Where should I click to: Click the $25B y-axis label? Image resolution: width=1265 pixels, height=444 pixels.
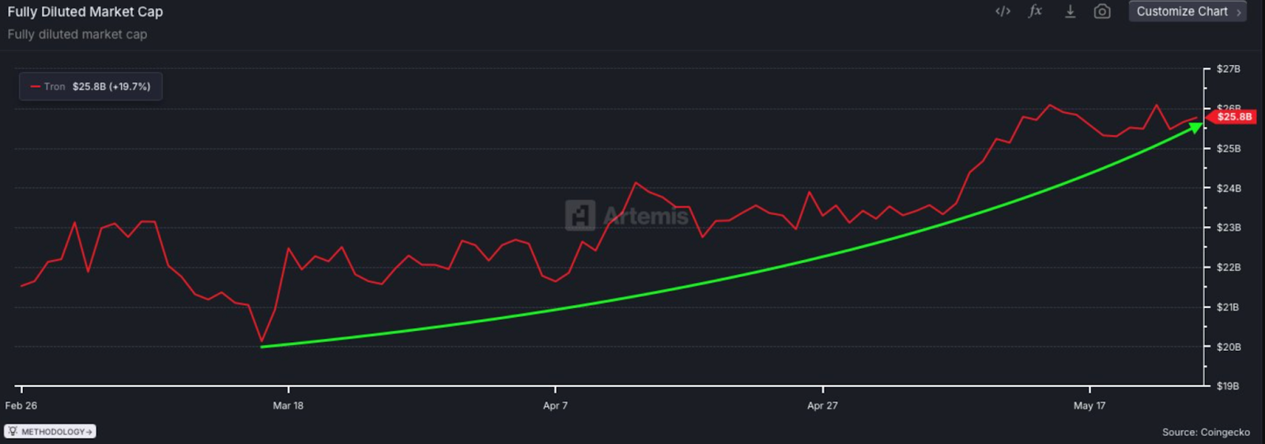1229,149
